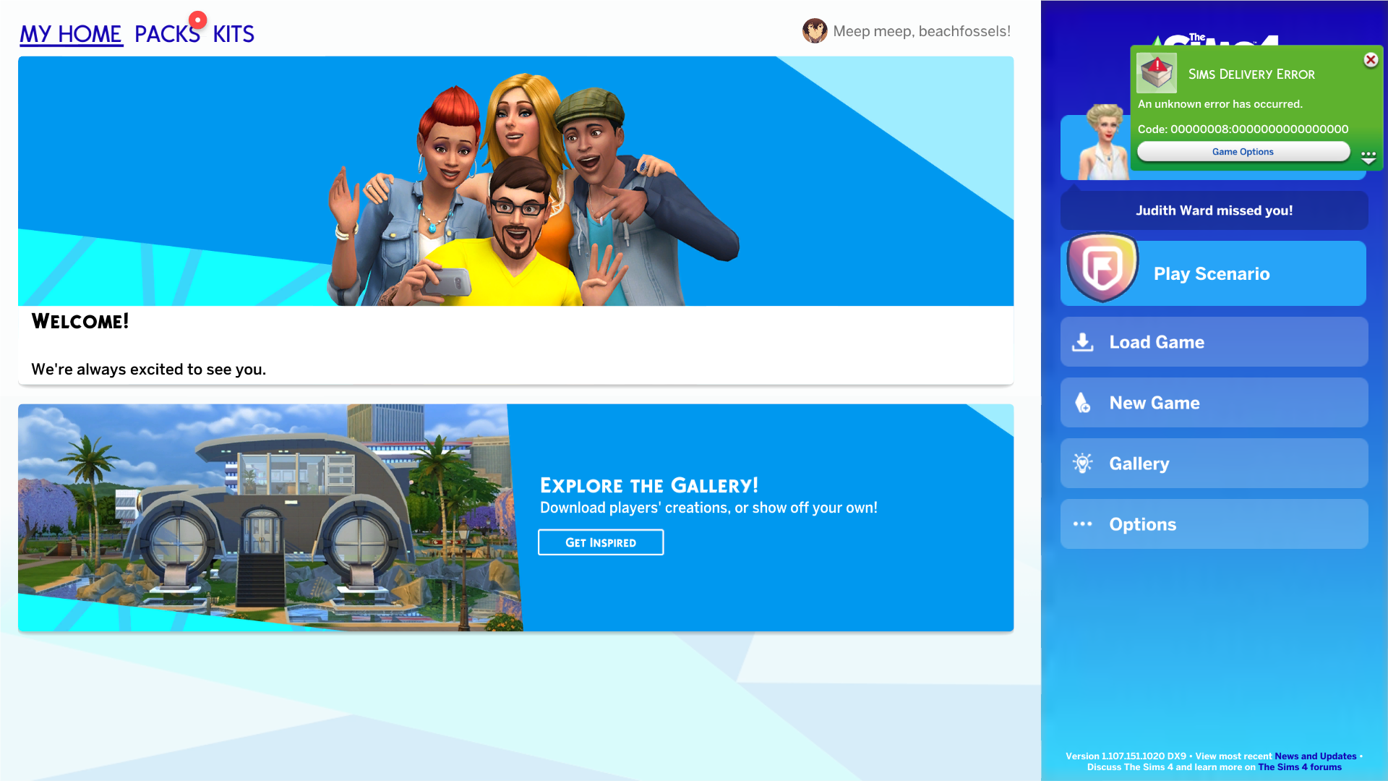This screenshot has width=1388, height=781.
Task: Click the New Game plumbob icon
Action: 1082,403
